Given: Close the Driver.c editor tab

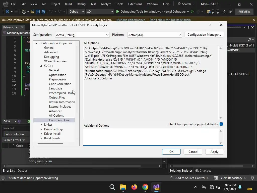Looking at the screenshot, I should click(22, 27).
